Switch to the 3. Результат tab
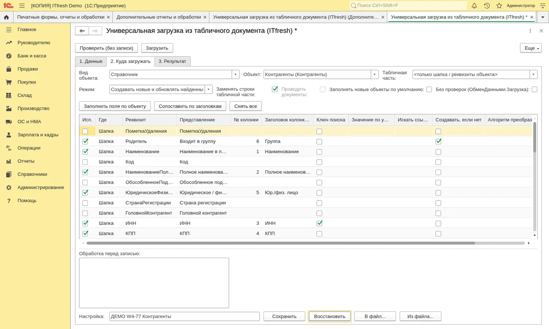Screen dimensions: 549x329 pos(173,61)
